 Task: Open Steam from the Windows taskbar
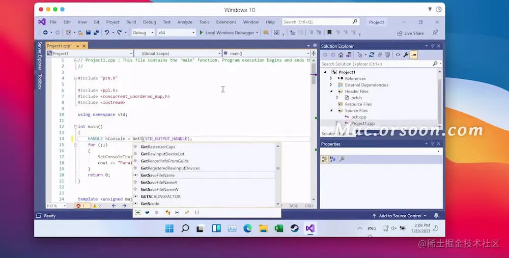tap(294, 228)
